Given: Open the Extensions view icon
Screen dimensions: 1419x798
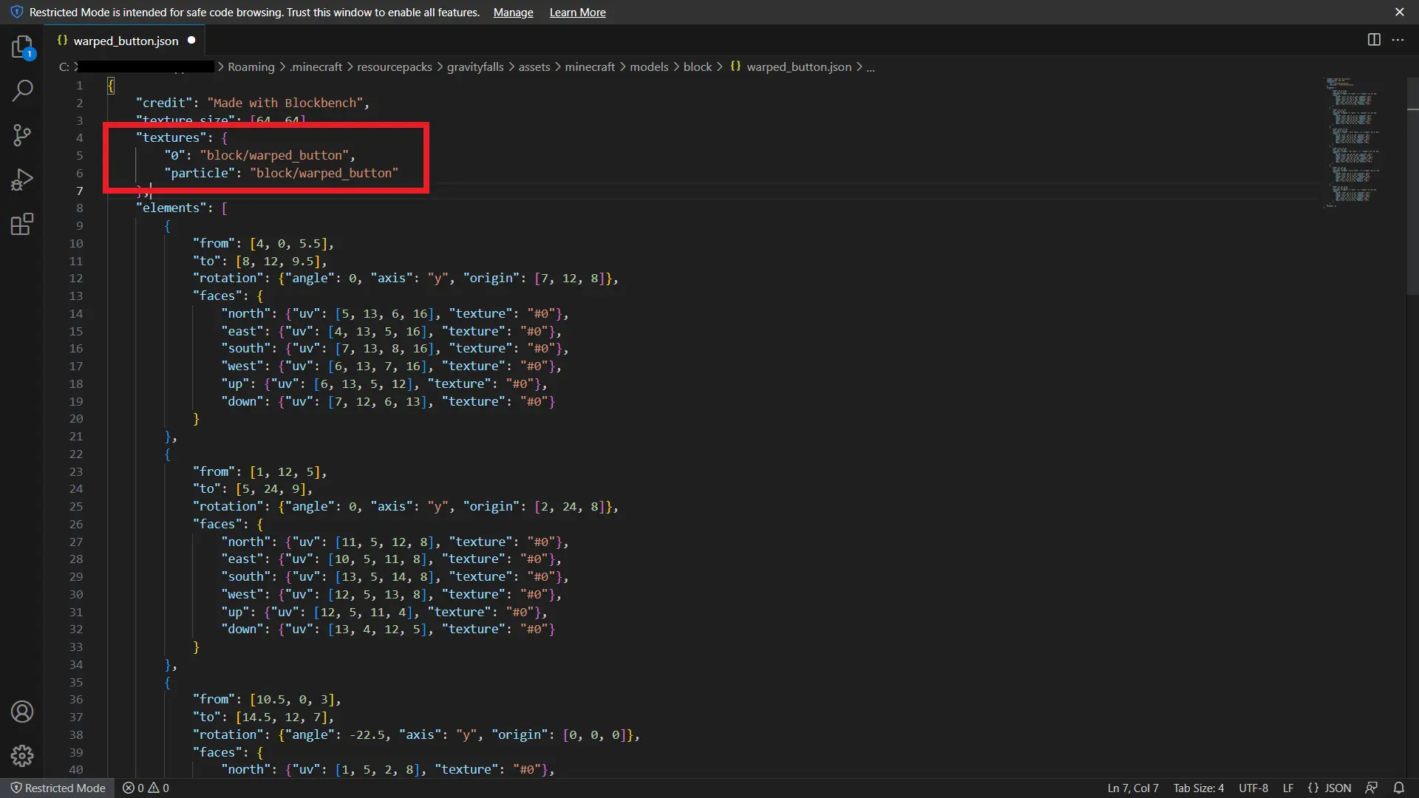Looking at the screenshot, I should click(22, 224).
